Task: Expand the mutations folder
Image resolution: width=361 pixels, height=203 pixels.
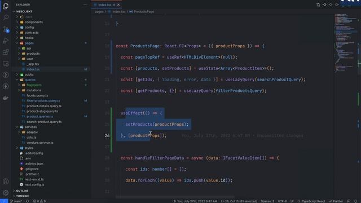Action: click(x=34, y=90)
